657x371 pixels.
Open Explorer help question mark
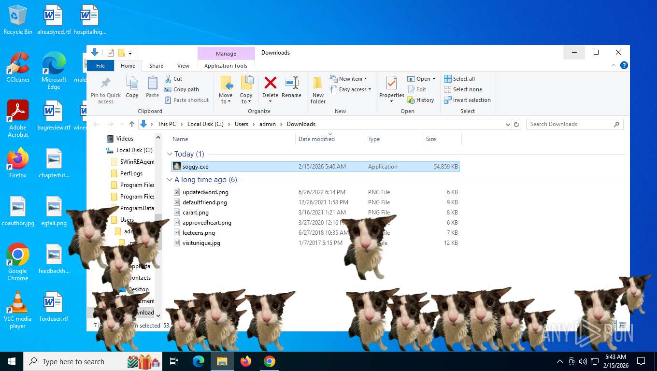pyautogui.click(x=624, y=66)
